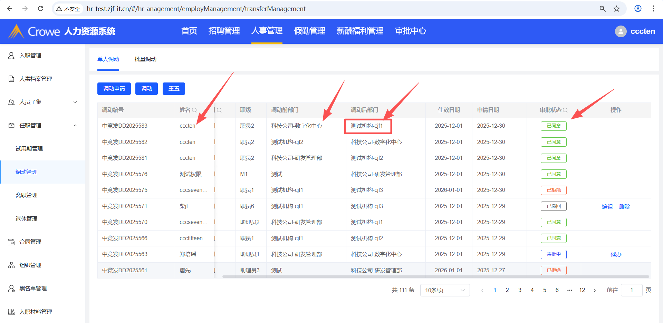Click the 调动申请 button

click(x=114, y=89)
